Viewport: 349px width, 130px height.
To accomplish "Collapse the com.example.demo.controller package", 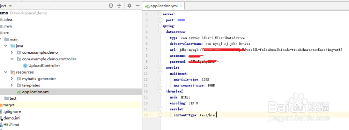I will point(12,59).
